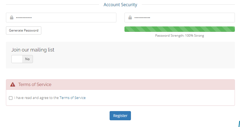240x127 pixels.
Task: Click the 'I have read and agree to the' label
Action: (x=37, y=98)
